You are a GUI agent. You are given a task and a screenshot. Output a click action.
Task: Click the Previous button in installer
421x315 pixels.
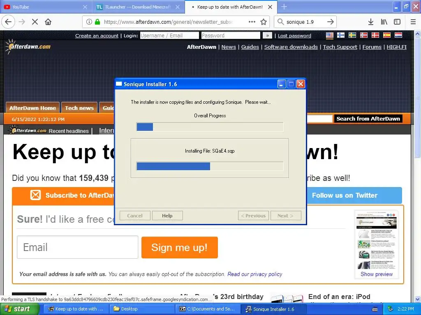pos(253,216)
